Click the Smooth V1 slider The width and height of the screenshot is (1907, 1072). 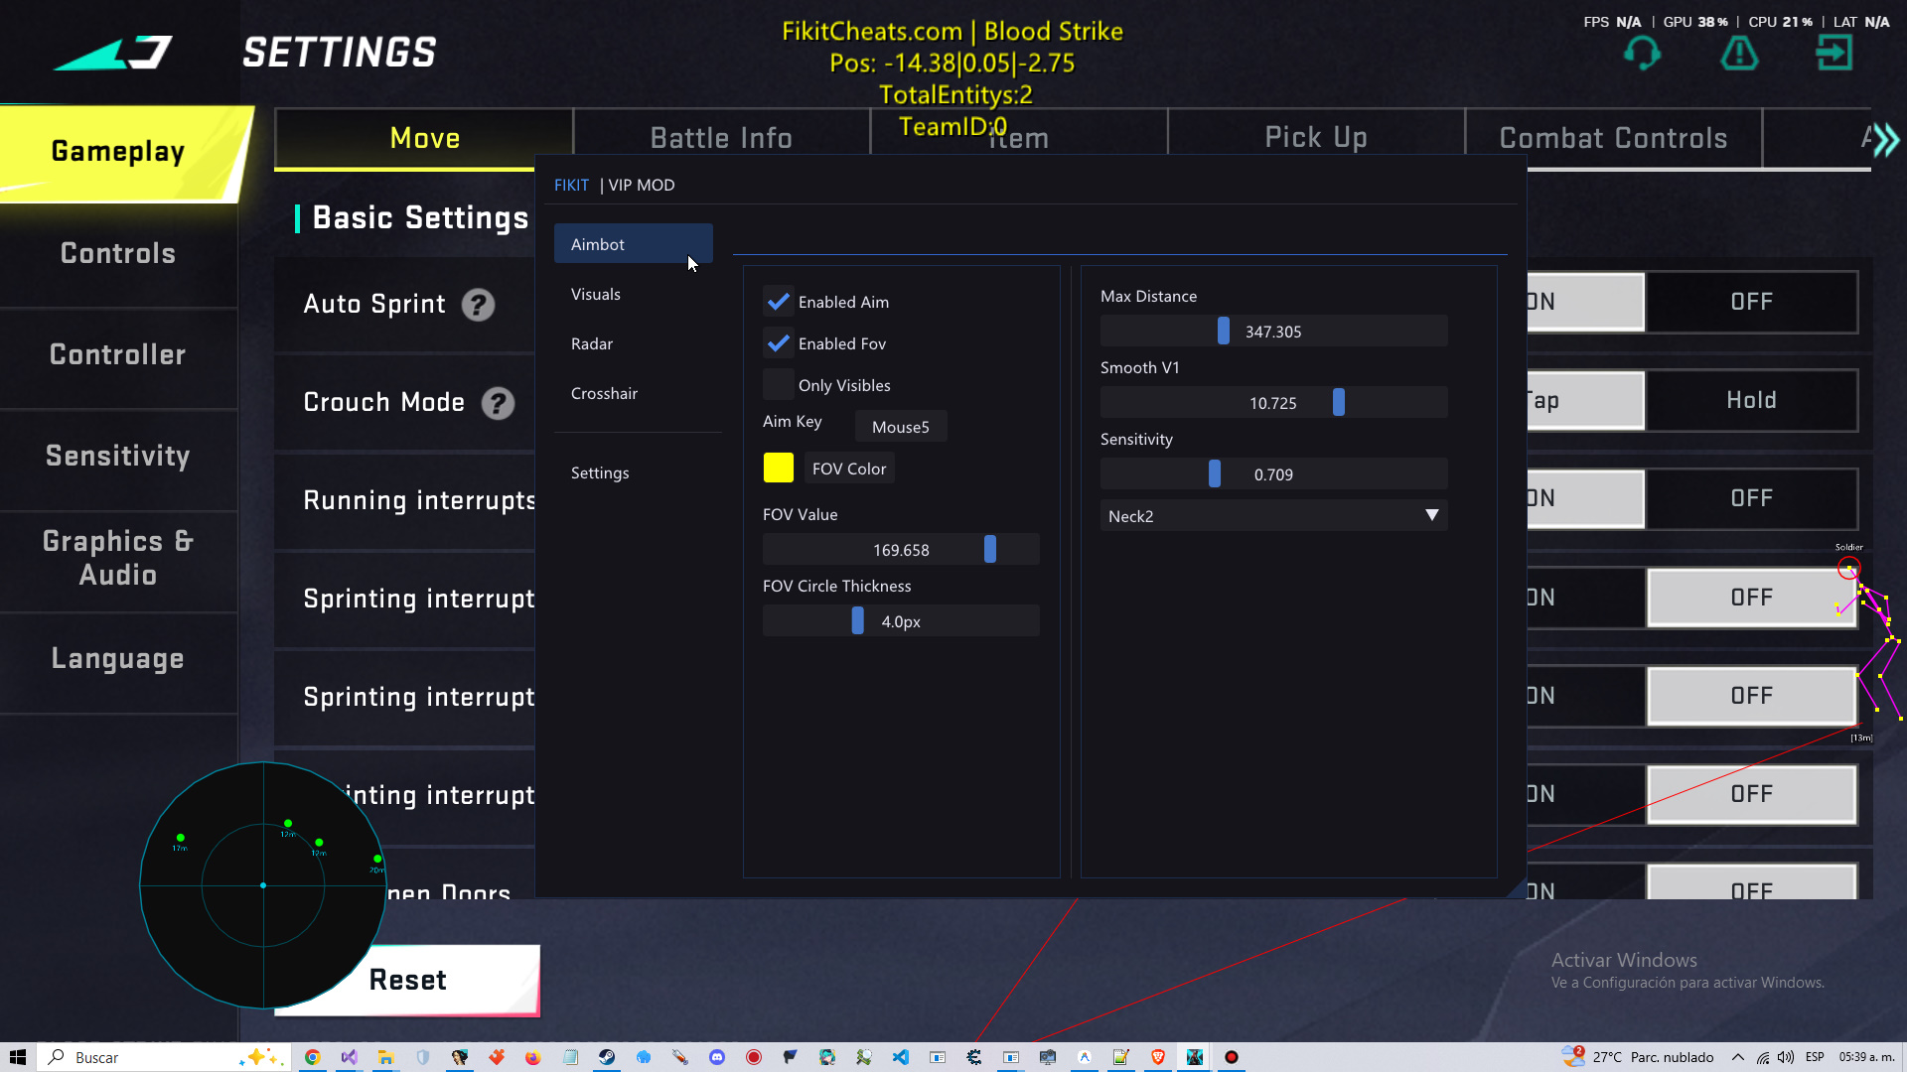click(1273, 403)
